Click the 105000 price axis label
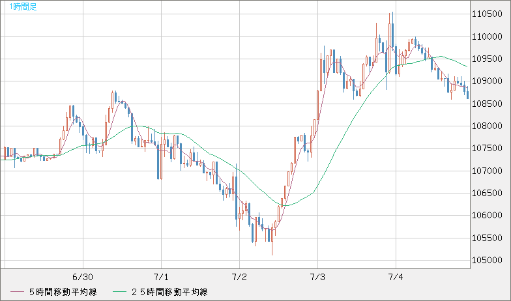 tap(487, 261)
